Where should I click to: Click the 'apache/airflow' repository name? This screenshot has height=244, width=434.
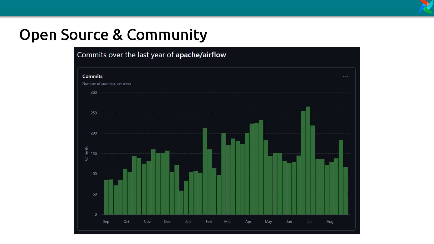coord(201,55)
